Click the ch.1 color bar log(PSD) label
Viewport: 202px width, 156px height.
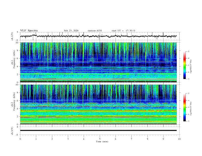[x=191, y=67]
